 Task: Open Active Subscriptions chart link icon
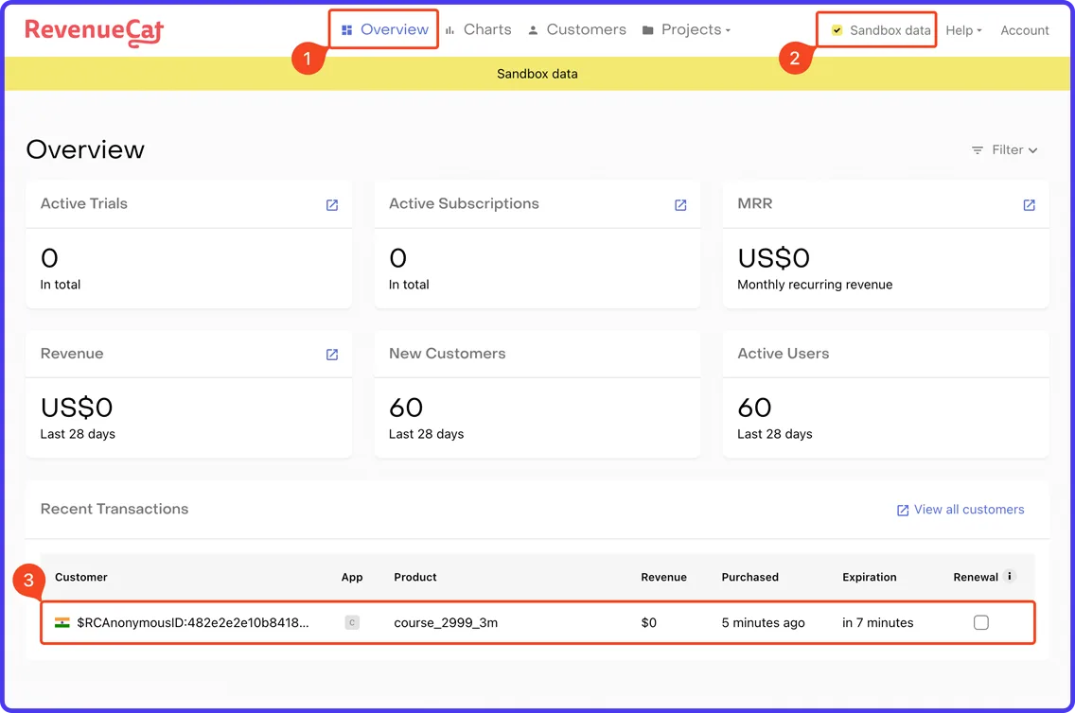click(x=680, y=205)
